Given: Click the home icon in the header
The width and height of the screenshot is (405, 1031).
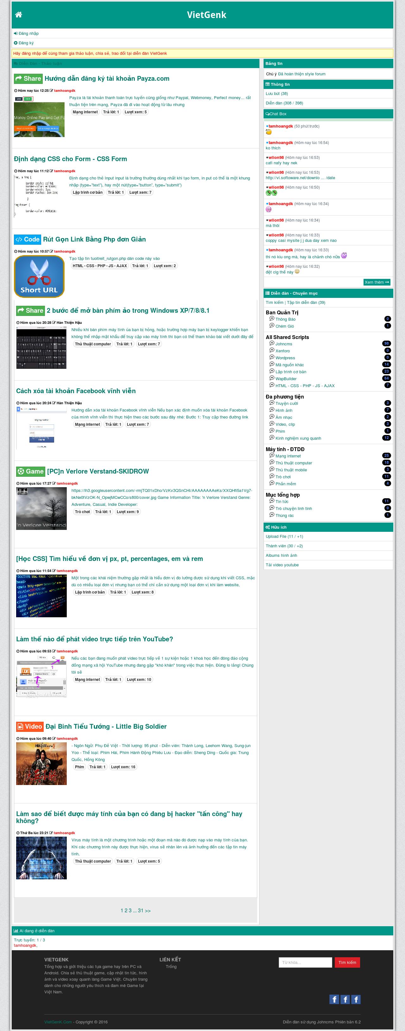Looking at the screenshot, I should click(x=18, y=15).
